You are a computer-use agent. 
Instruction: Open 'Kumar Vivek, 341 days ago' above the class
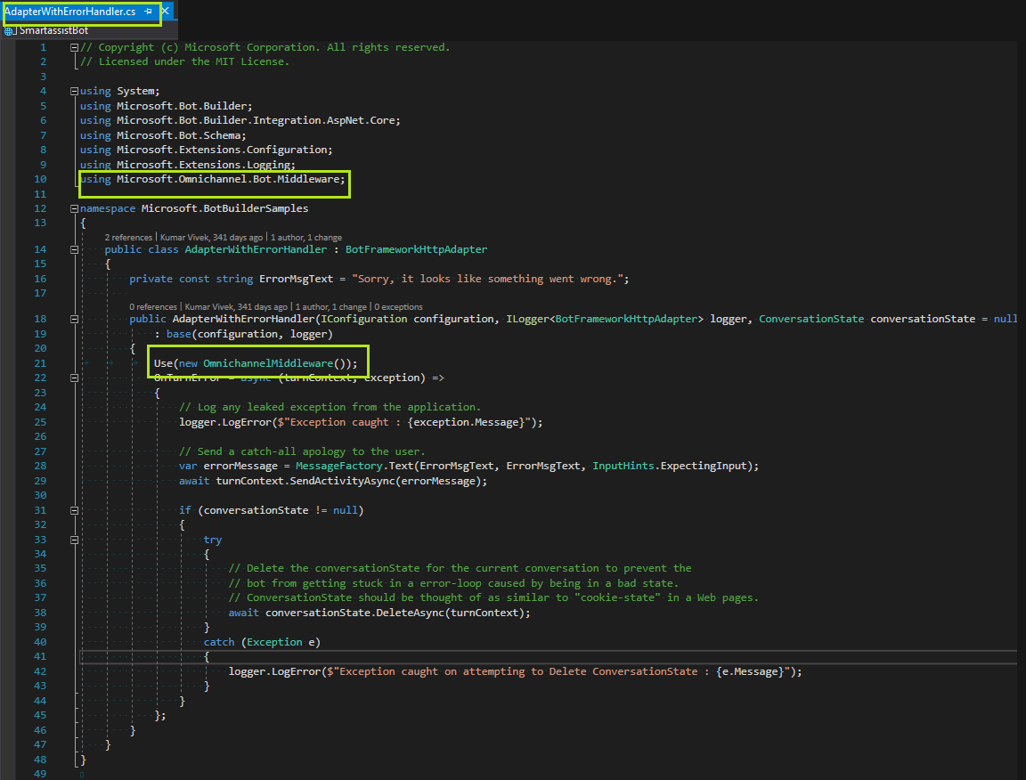211,238
